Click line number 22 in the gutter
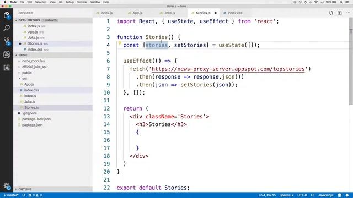 coord(106,188)
